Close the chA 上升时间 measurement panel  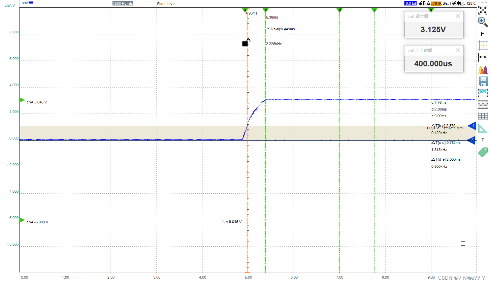coord(458,50)
